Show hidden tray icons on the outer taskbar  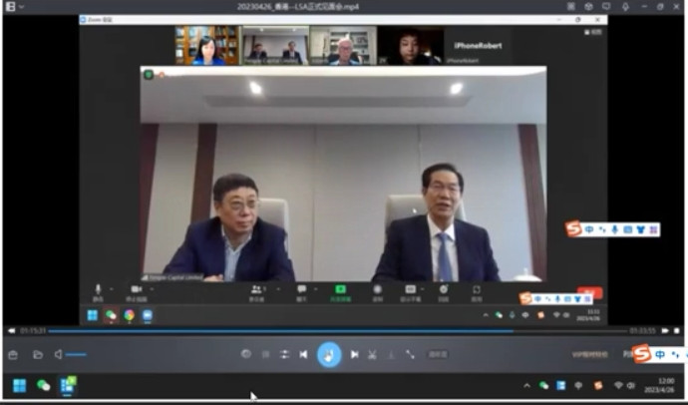526,386
